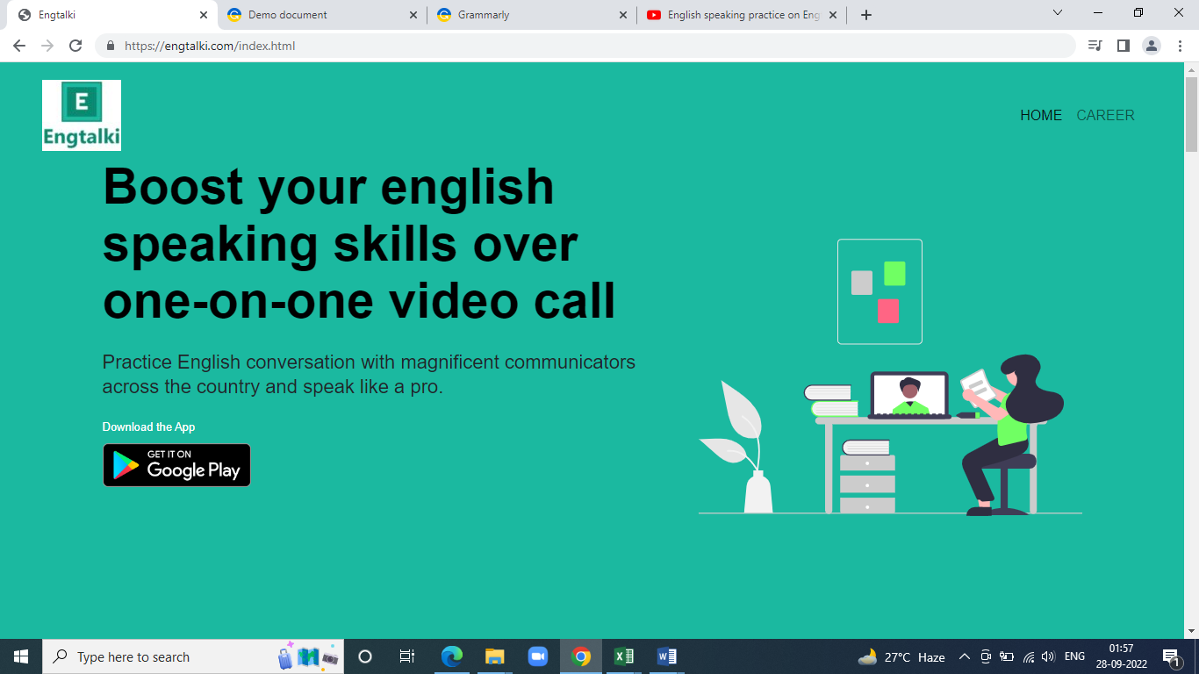Switch to the Grammarly tab

pyautogui.click(x=532, y=15)
